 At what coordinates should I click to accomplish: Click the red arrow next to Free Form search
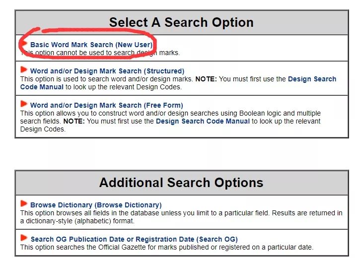24,104
